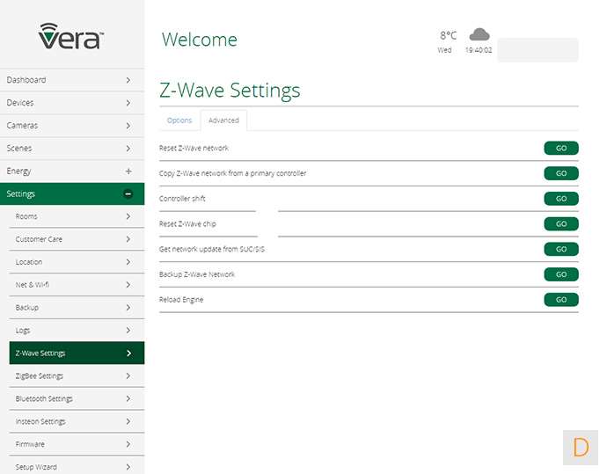Image resolution: width=607 pixels, height=474 pixels.
Task: Collapse Settings using the minus icon
Action: pyautogui.click(x=128, y=193)
